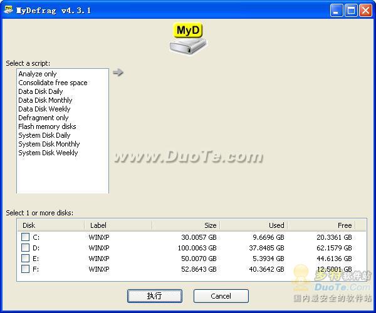The image size is (376, 313).
Task: Click the WINXP label in D: row
Action: (x=99, y=248)
